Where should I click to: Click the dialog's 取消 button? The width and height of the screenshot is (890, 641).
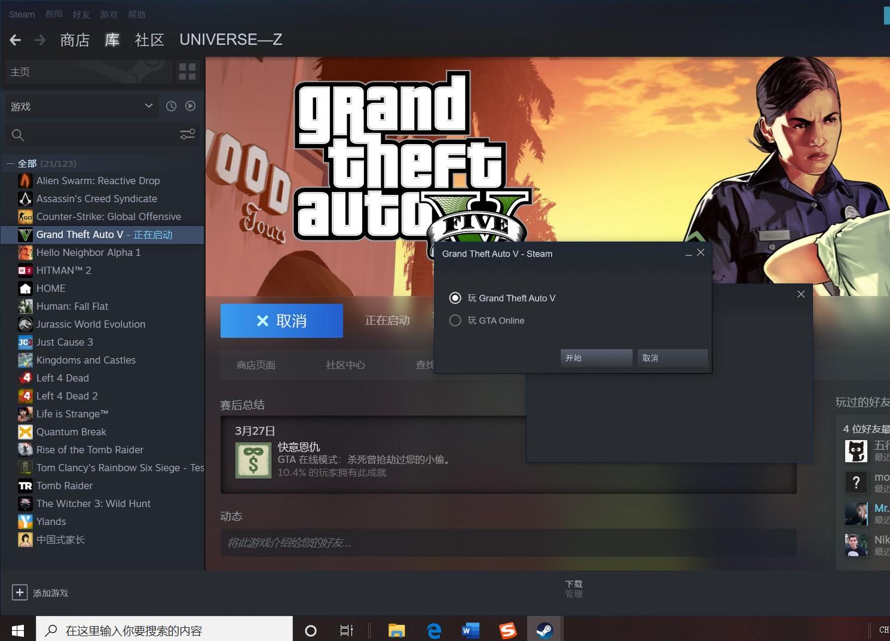(x=672, y=358)
